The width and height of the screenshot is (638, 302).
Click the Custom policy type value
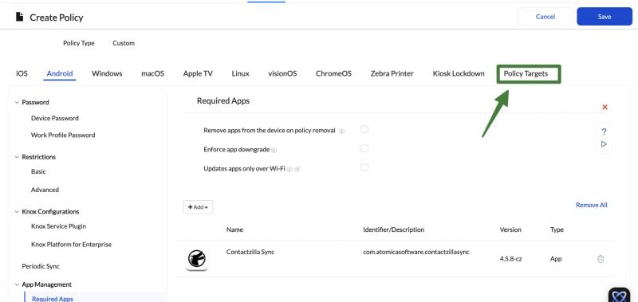124,43
